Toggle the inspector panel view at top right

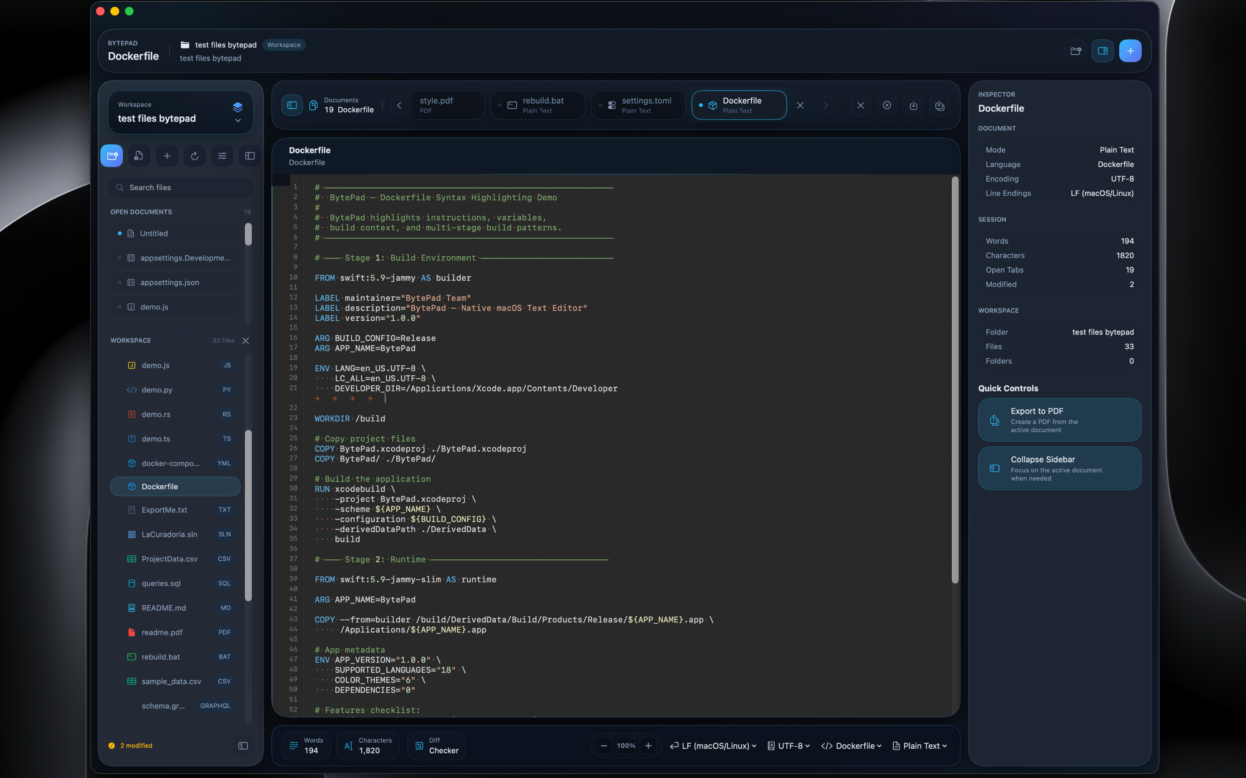point(1103,51)
